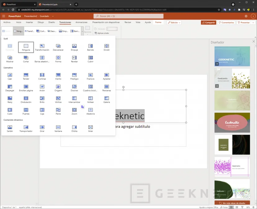Click the Buscar search box
This screenshot has height=209, width=257.
pyautogui.click(x=128, y=16)
